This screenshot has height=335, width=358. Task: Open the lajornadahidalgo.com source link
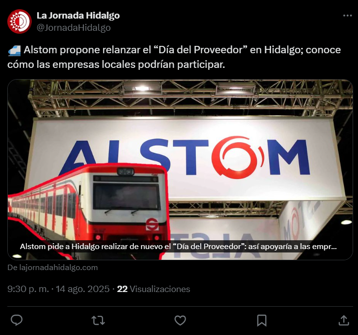[53, 268]
